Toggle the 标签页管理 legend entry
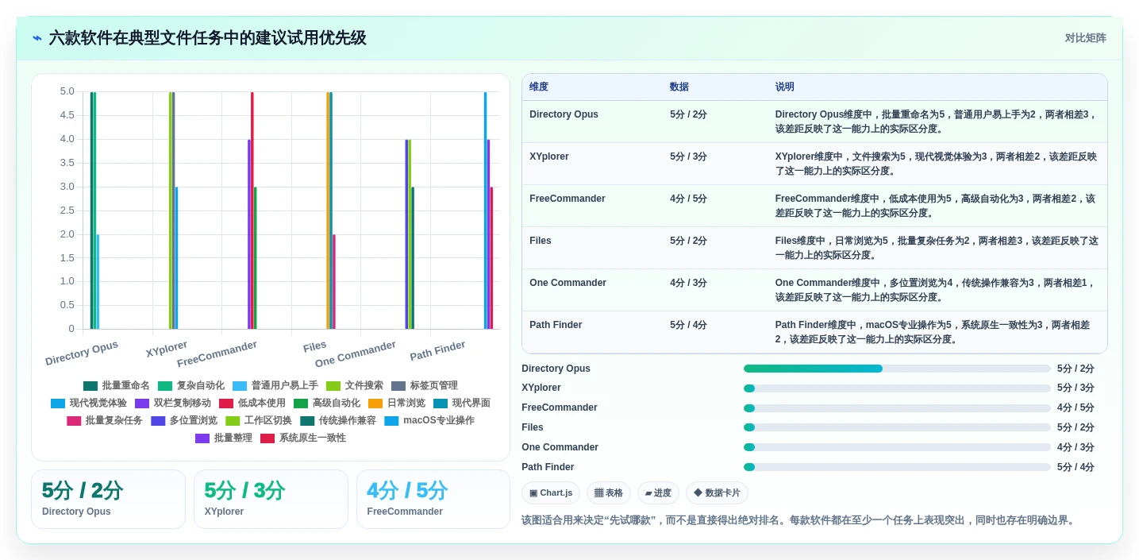This screenshot has width=1139, height=560. 424,385
